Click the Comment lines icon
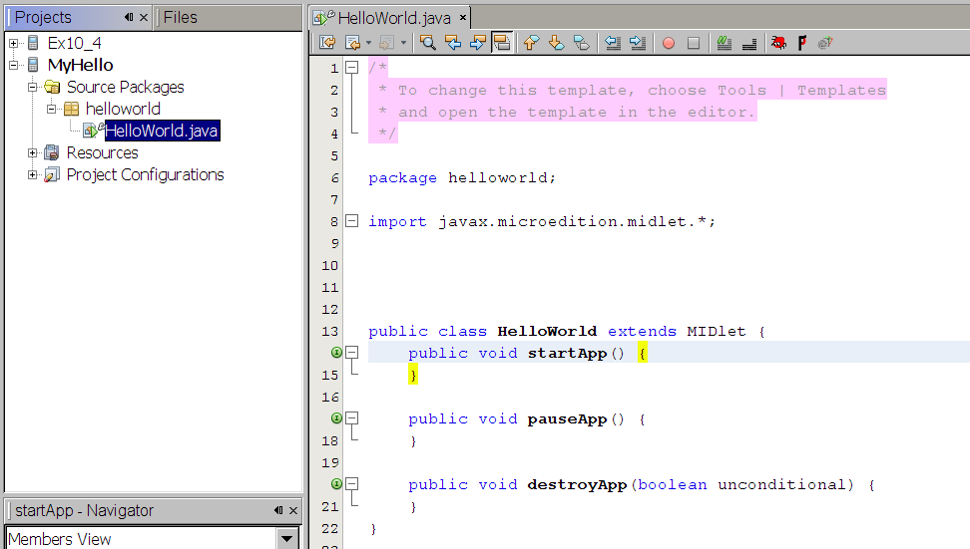 click(x=725, y=43)
